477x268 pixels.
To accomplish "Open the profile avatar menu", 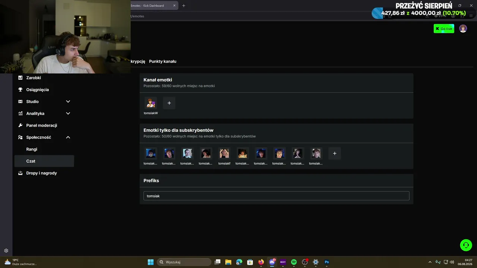I will coord(463,29).
